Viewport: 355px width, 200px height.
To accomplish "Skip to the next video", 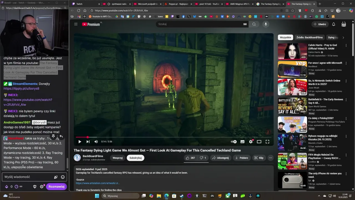I will 88,142.
